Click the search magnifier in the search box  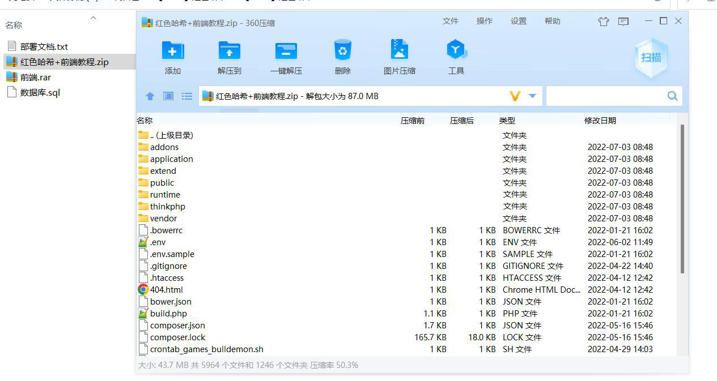(x=672, y=96)
